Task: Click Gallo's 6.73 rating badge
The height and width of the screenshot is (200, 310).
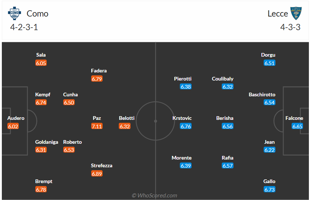Action: (x=270, y=189)
